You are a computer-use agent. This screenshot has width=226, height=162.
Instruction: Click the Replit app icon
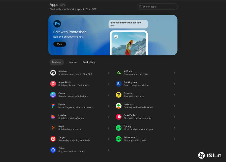click(53, 128)
